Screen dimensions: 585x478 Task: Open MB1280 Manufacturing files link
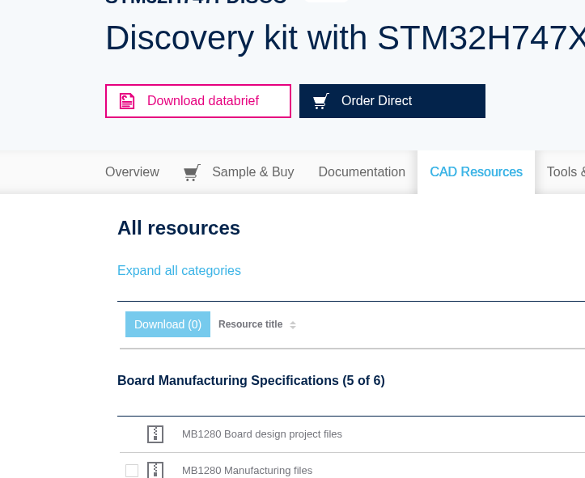coord(247,471)
